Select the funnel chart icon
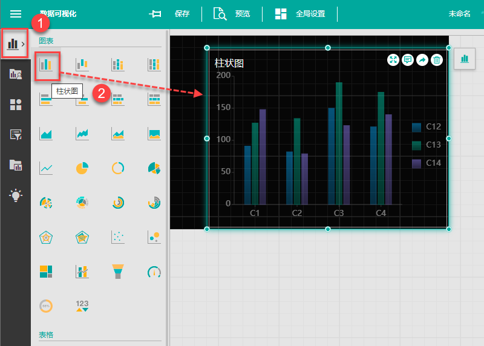 (118, 272)
